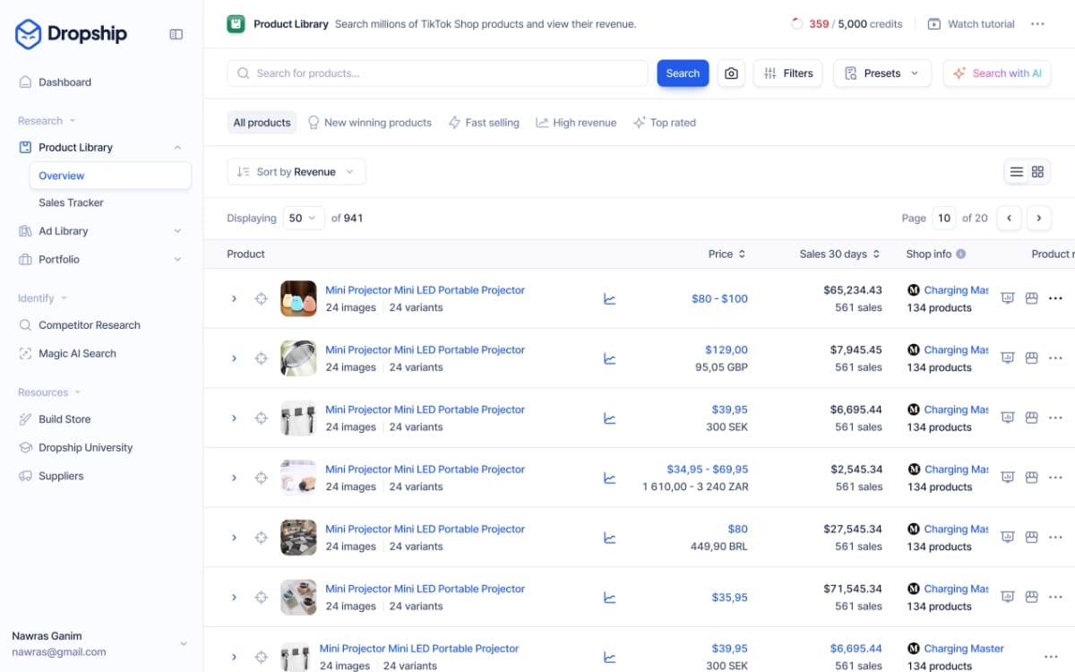Click the credits usage progress indicator

coord(796,24)
